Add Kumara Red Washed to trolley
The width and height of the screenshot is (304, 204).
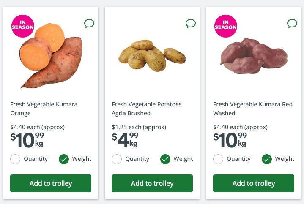[254, 183]
